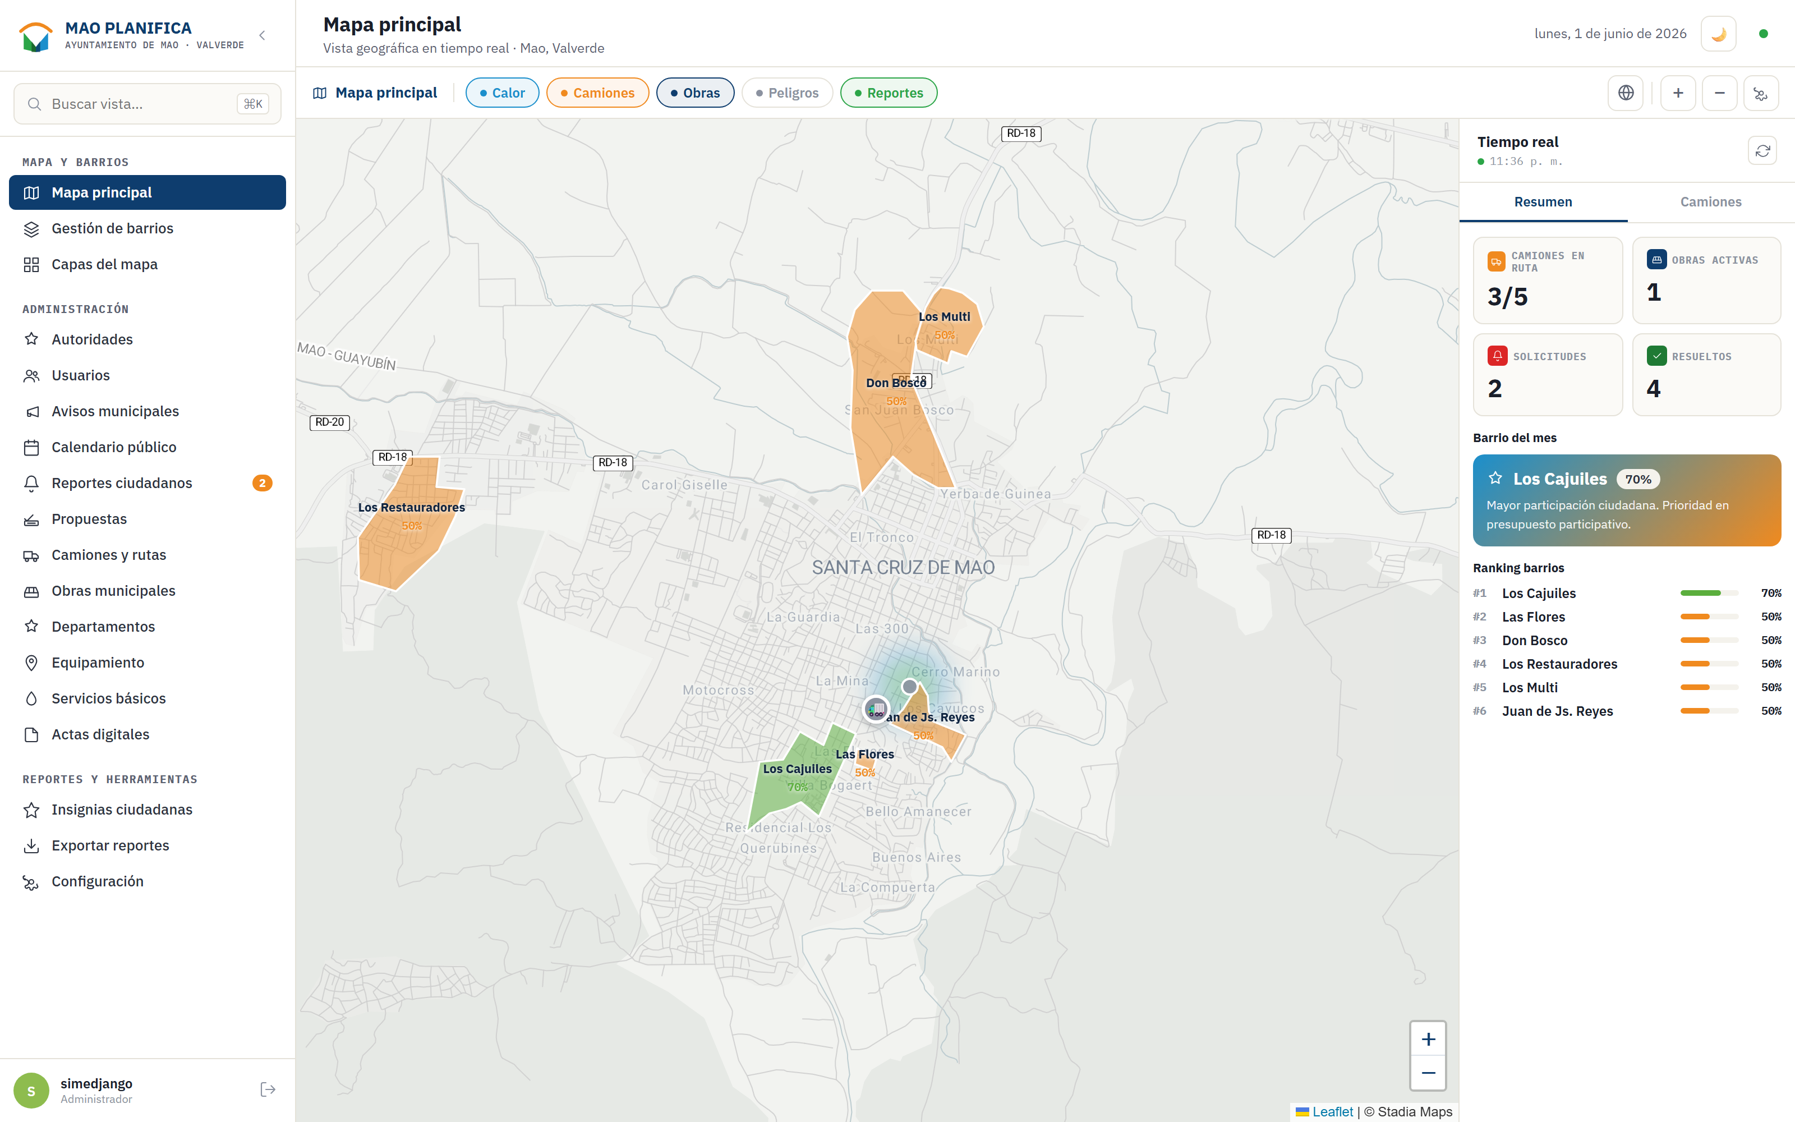Viewport: 1795px width, 1122px height.
Task: Click the Departamentos star icon
Action: click(x=31, y=627)
